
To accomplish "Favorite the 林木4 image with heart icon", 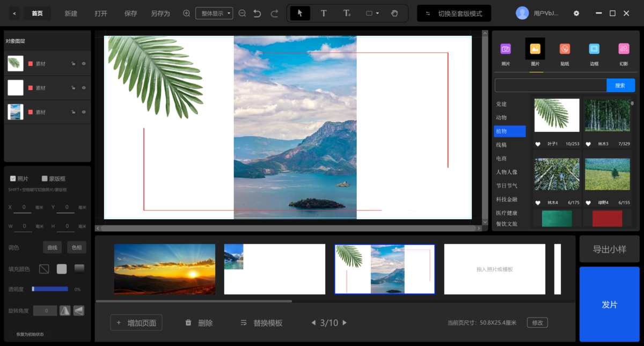I will click(538, 203).
